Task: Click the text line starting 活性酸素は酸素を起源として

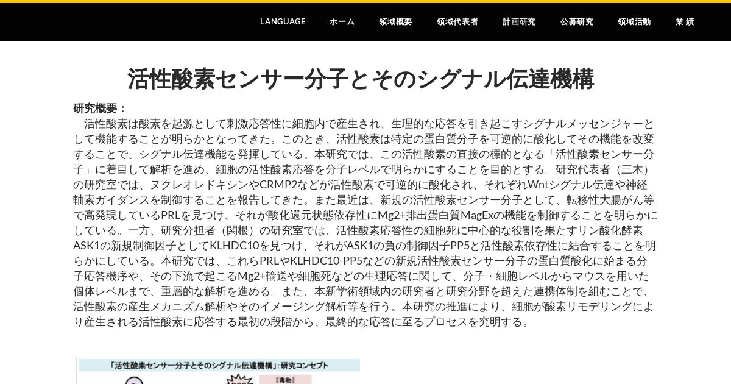Action: (x=369, y=124)
